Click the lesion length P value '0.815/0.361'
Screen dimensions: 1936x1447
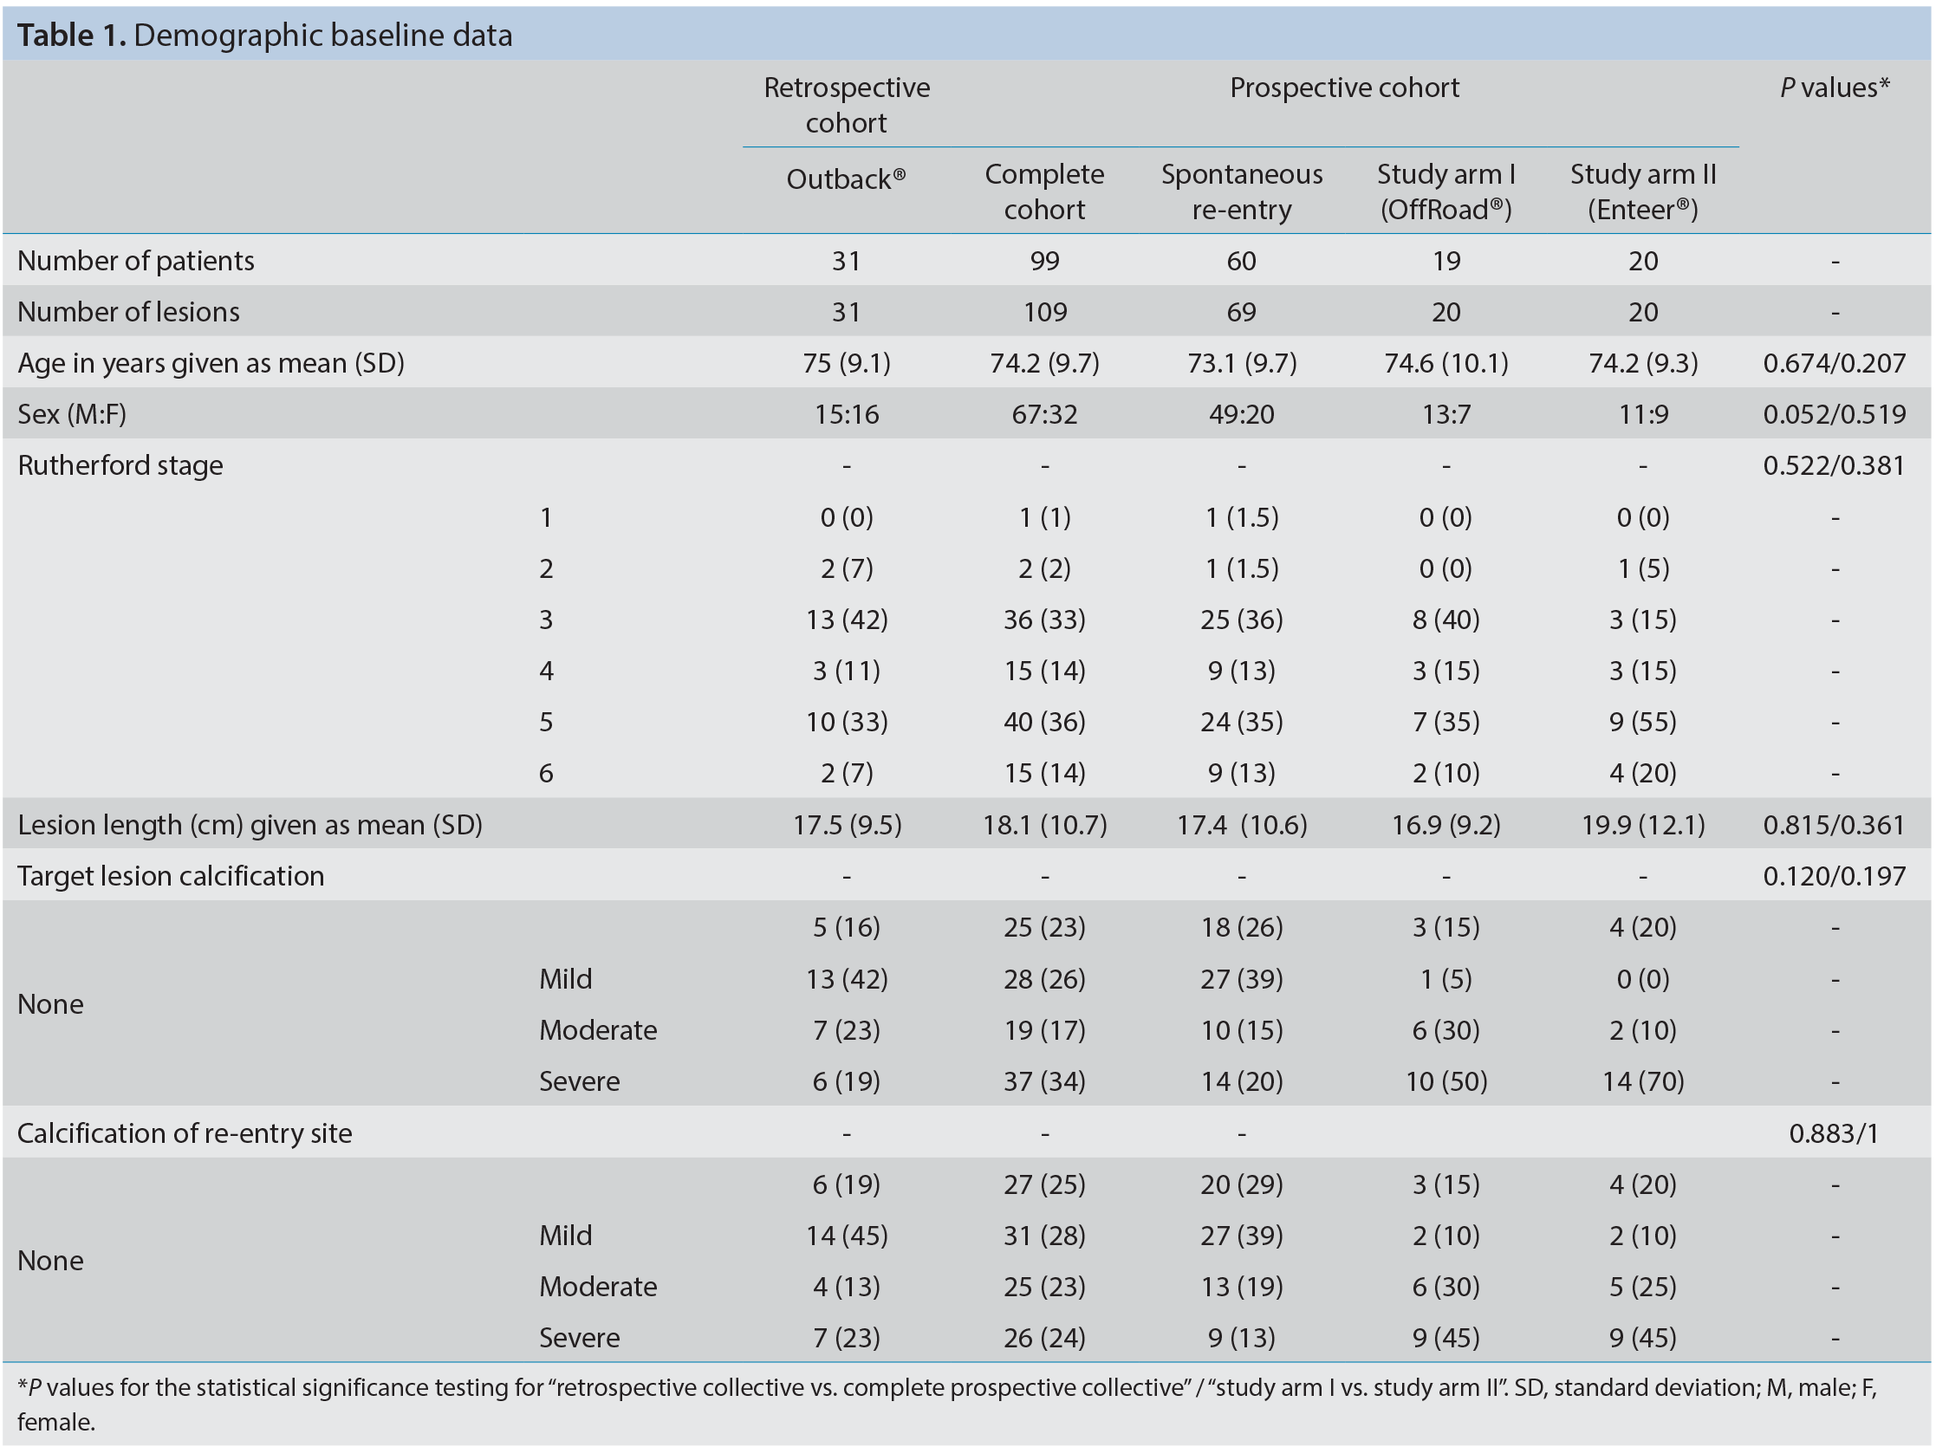point(1835,824)
